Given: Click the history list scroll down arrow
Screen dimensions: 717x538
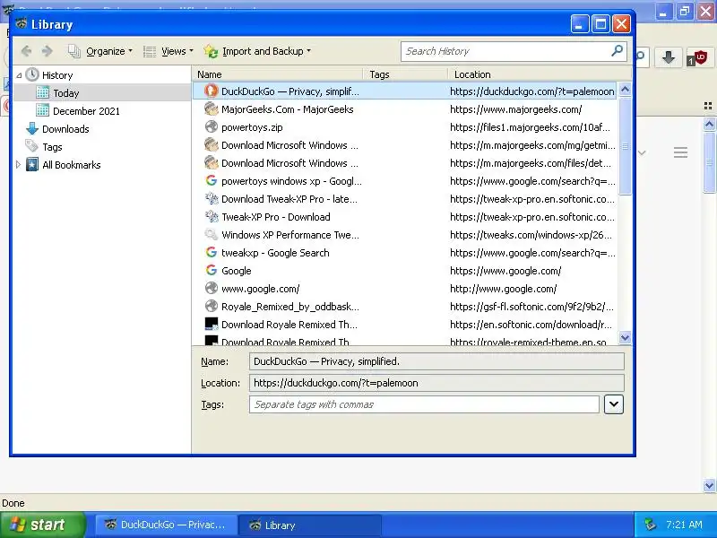Looking at the screenshot, I should (625, 338).
